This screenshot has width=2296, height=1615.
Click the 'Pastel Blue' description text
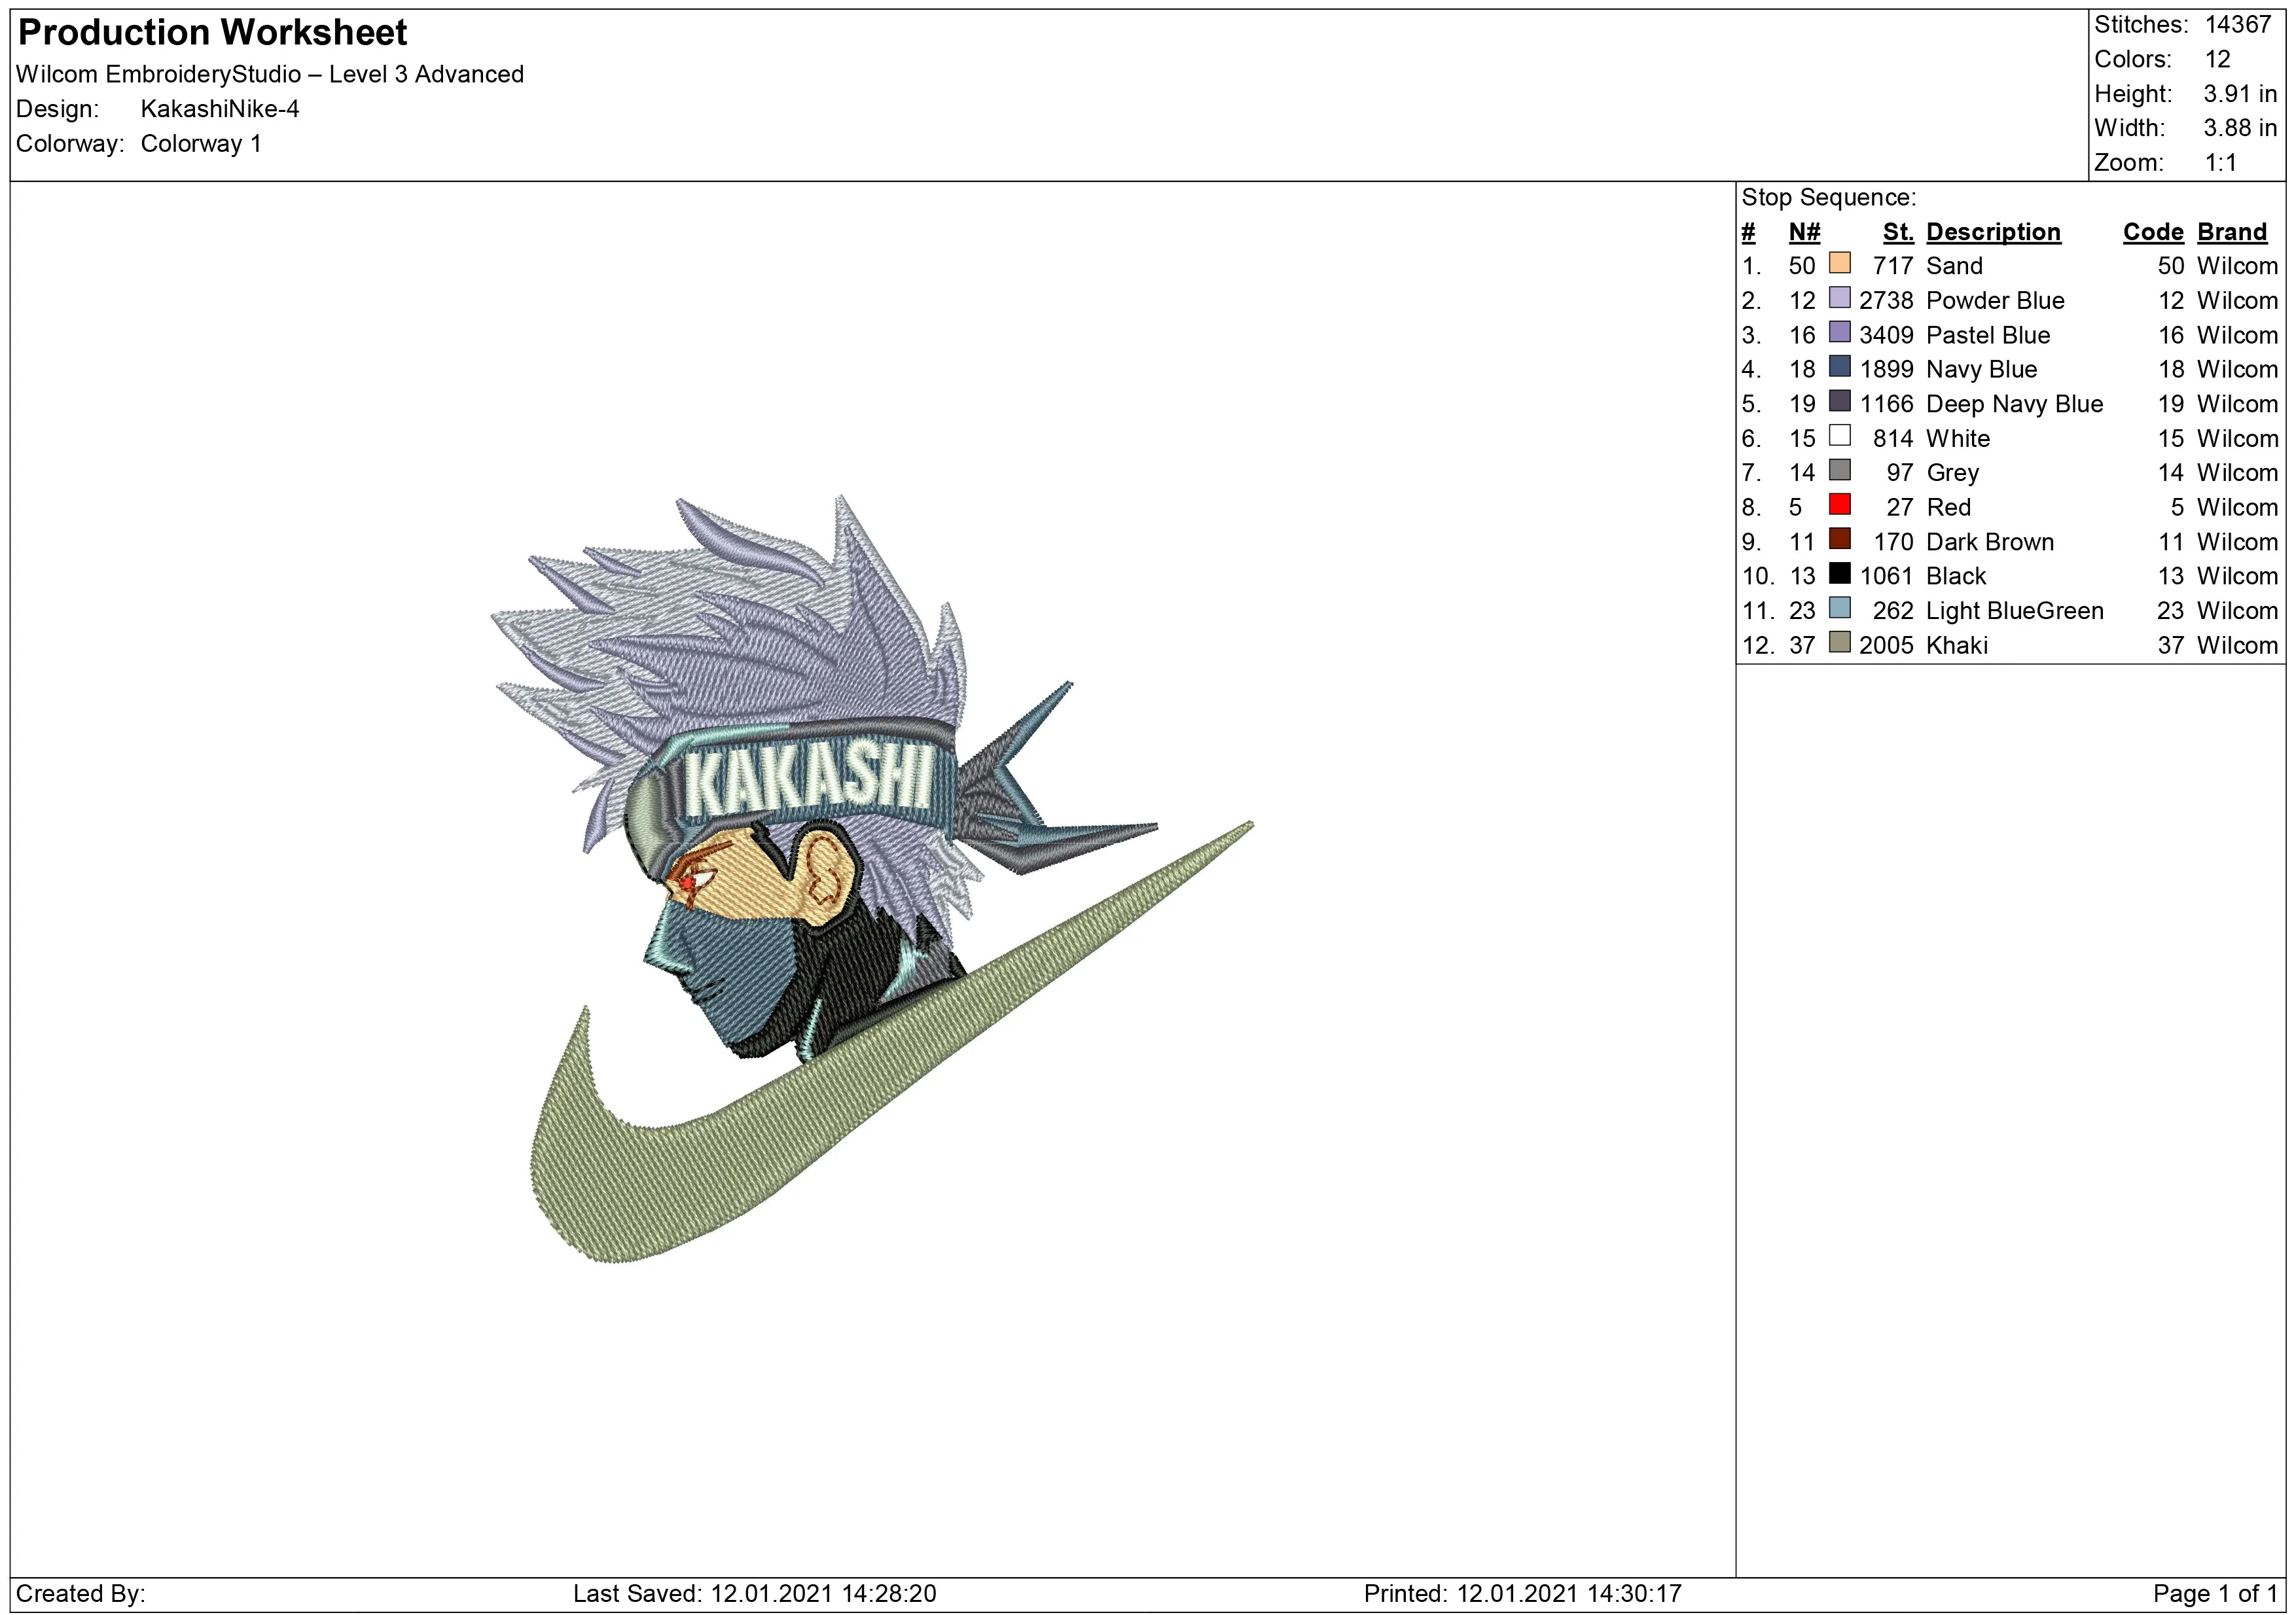tap(1988, 335)
